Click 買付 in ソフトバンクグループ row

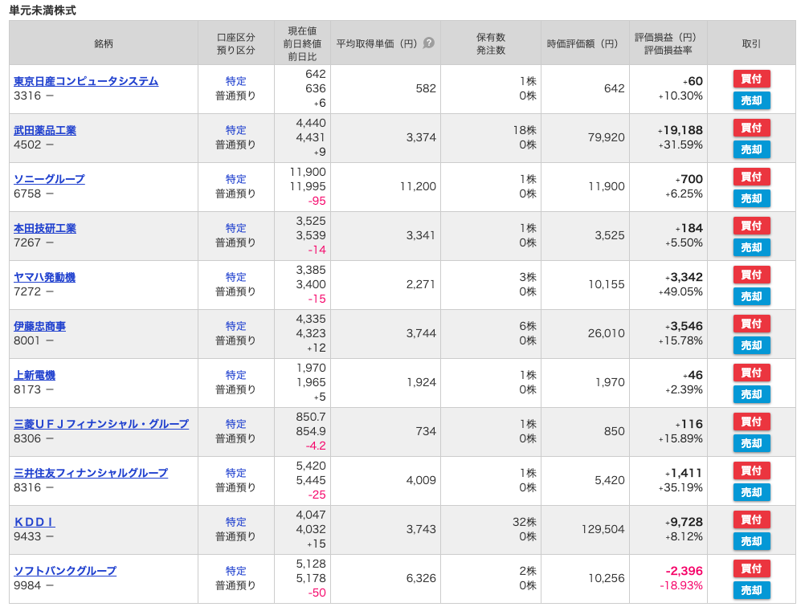click(x=751, y=568)
